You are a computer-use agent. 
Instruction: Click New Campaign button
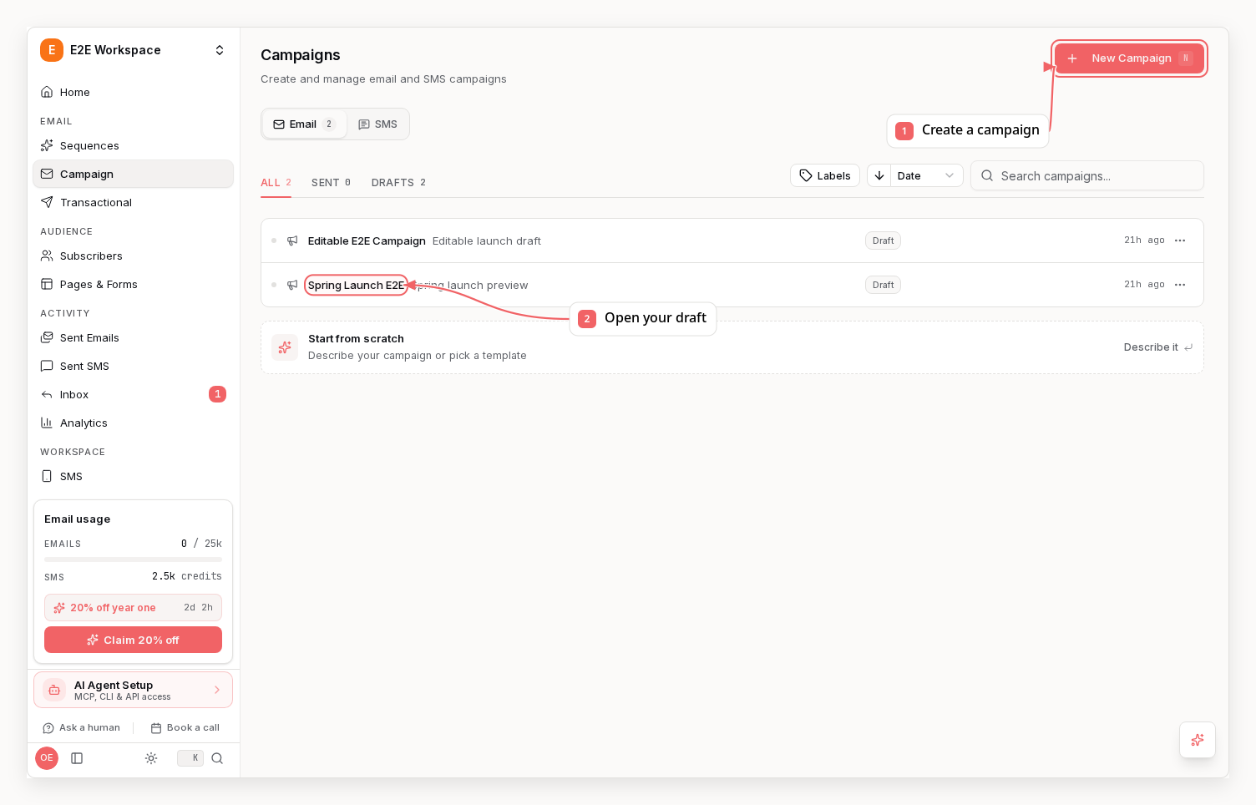pyautogui.click(x=1129, y=58)
